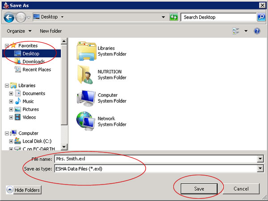Open the File name dropdown arrow
The height and width of the screenshot is (201, 268).
260,159
